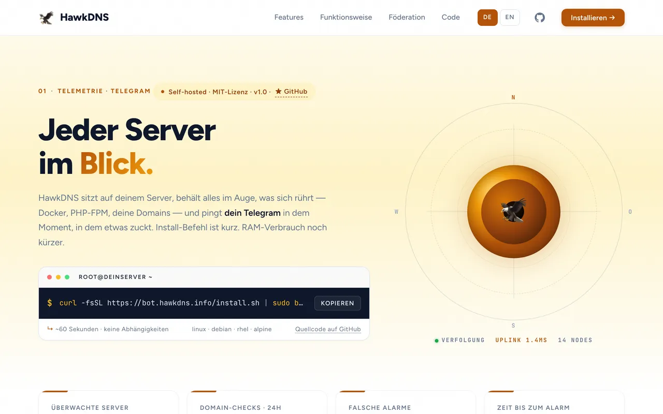The height and width of the screenshot is (414, 663).
Task: Click the HawkDNS brand name
Action: pos(84,18)
